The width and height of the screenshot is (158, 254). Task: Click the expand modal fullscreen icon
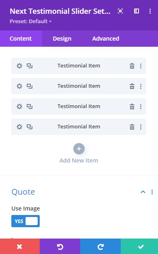pyautogui.click(x=120, y=11)
